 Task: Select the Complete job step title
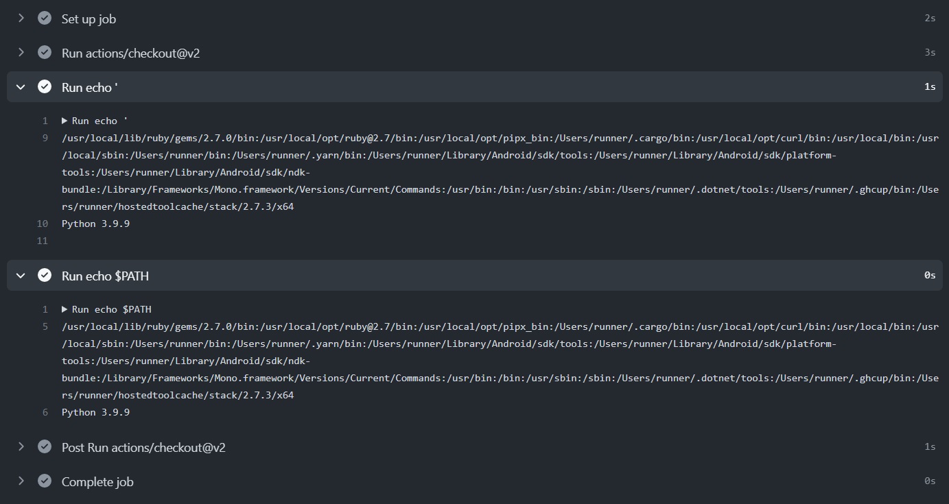97,482
